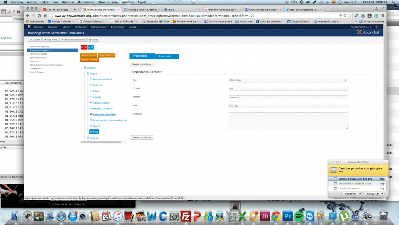Image resolution: width=399 pixels, height=225 pixels.
Task: Open the Historial menu in the menu bar
Action: [x=68, y=2]
